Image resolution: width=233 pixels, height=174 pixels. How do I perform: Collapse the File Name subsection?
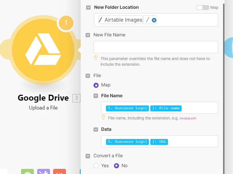(x=96, y=96)
